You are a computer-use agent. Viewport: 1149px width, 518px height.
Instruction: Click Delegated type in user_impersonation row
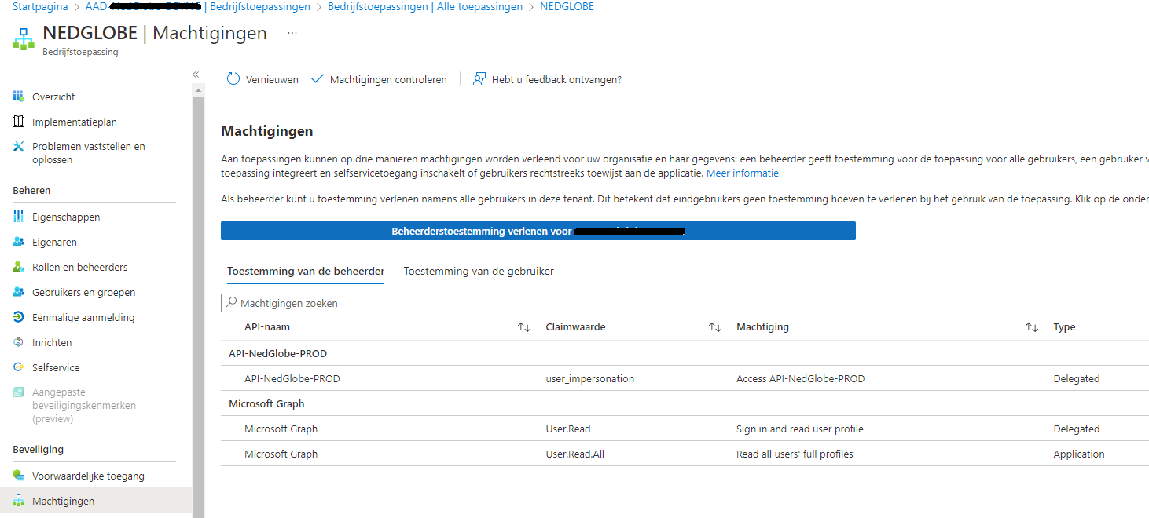1077,378
